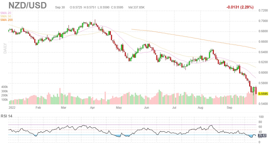Click the May time axis label

[x=119, y=108]
